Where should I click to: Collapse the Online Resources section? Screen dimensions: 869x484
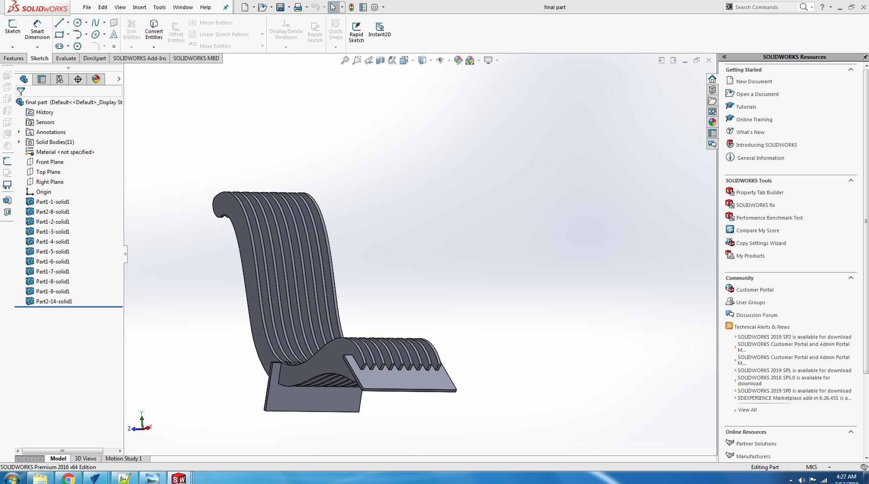(x=850, y=432)
